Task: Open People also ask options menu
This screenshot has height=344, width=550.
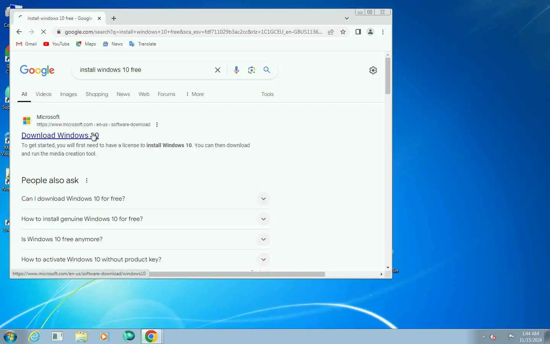Action: coord(87,180)
